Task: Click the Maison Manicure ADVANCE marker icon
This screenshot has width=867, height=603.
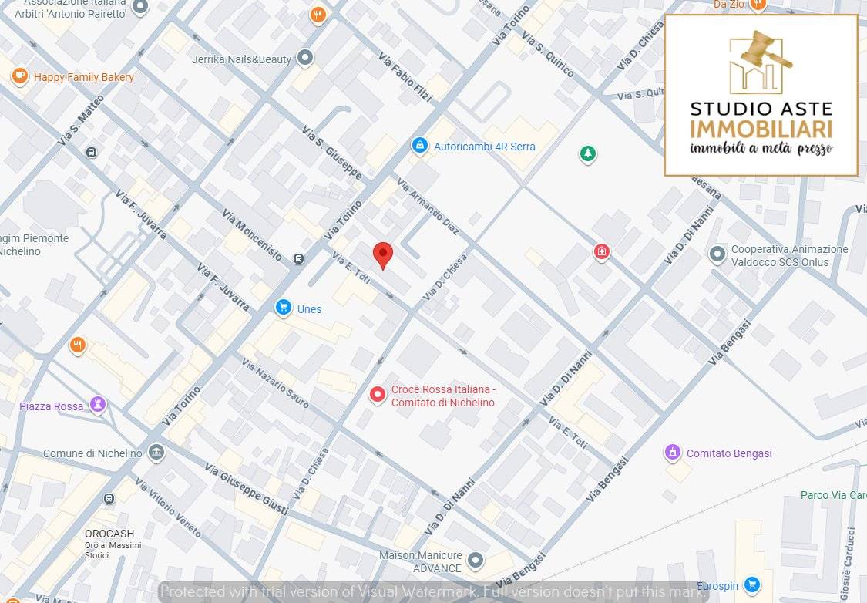Action: click(x=476, y=560)
